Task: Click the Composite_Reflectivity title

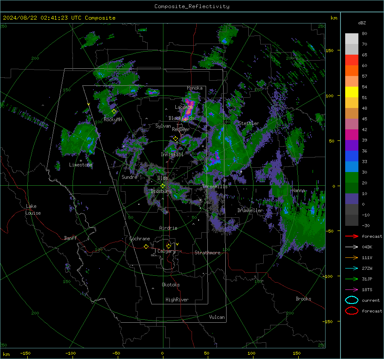Action: click(x=192, y=6)
